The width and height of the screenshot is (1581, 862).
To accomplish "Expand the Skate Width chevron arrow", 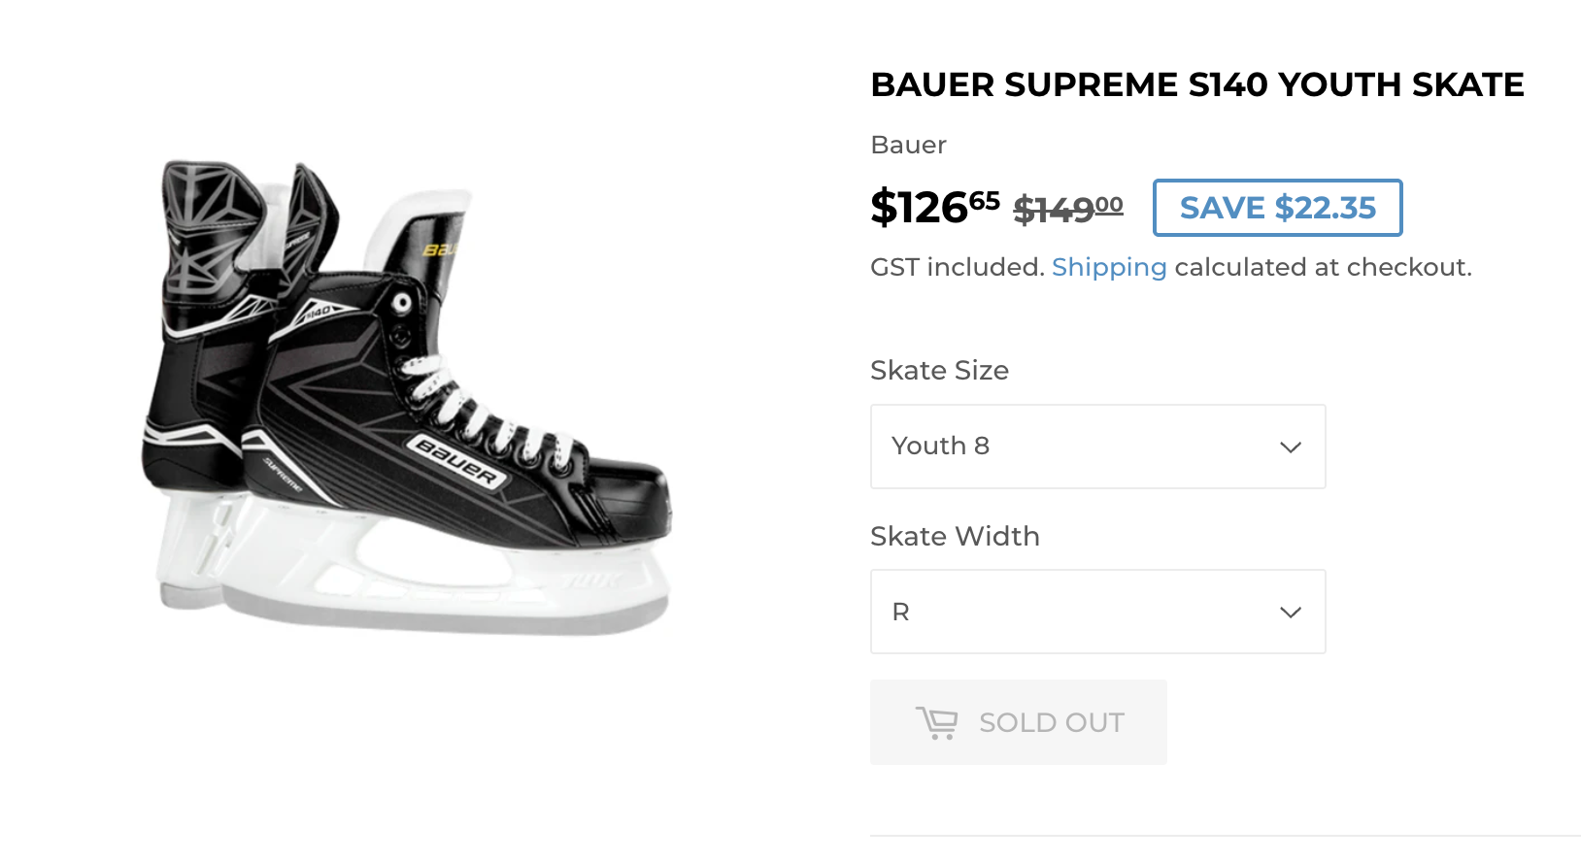I will [x=1290, y=613].
